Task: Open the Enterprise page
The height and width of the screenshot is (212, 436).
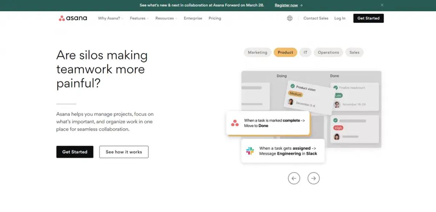Action: click(x=193, y=18)
